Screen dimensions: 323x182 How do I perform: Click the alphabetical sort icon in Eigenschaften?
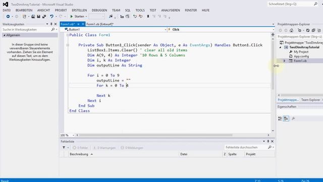click(x=286, y=118)
